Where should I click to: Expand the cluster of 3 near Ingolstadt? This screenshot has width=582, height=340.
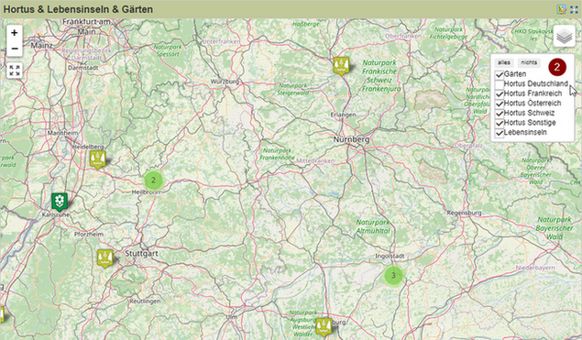click(393, 276)
